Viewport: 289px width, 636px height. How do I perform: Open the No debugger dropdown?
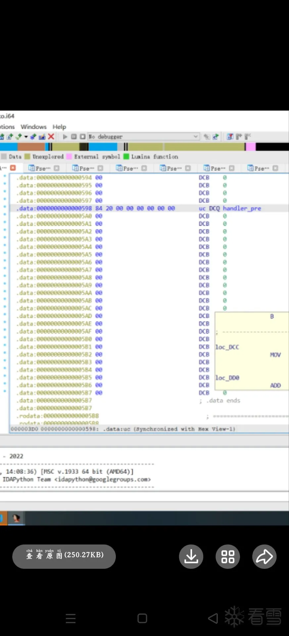tap(143, 136)
